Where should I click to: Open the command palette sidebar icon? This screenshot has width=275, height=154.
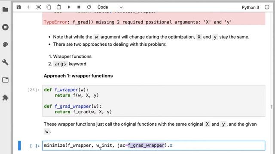[x=6, y=44]
